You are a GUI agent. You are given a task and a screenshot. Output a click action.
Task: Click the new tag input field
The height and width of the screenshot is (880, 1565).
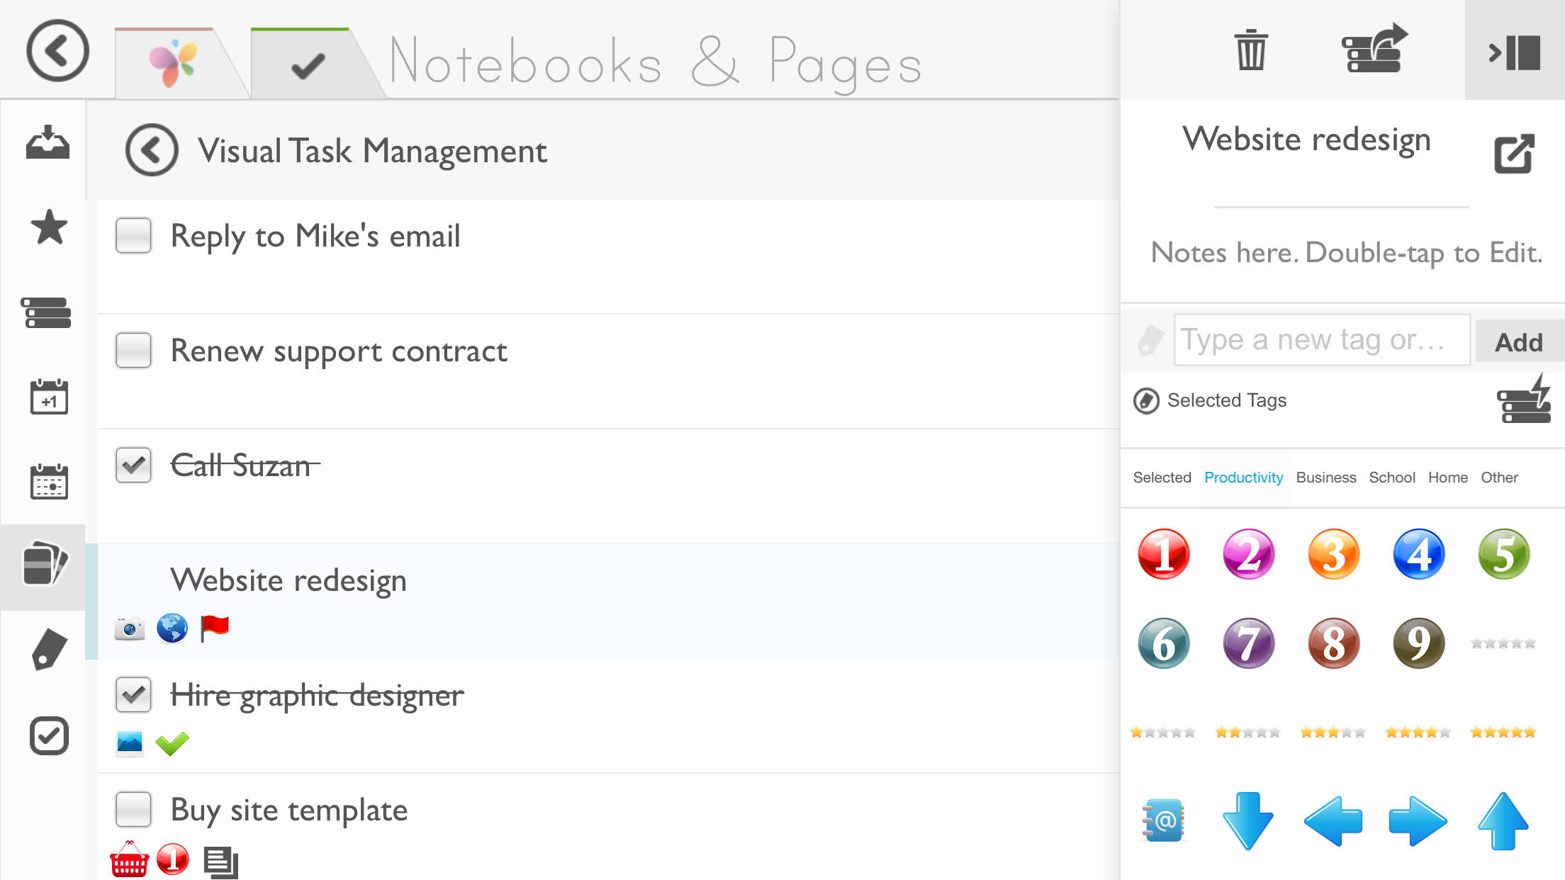pos(1321,340)
